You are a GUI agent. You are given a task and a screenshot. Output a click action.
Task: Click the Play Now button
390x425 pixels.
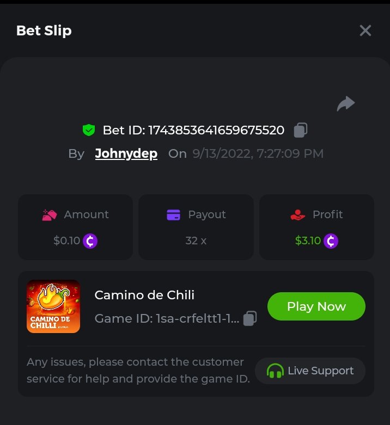(x=316, y=306)
